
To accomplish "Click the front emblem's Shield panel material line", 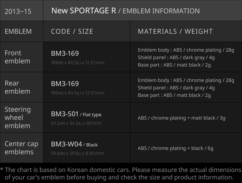I will (x=176, y=57).
